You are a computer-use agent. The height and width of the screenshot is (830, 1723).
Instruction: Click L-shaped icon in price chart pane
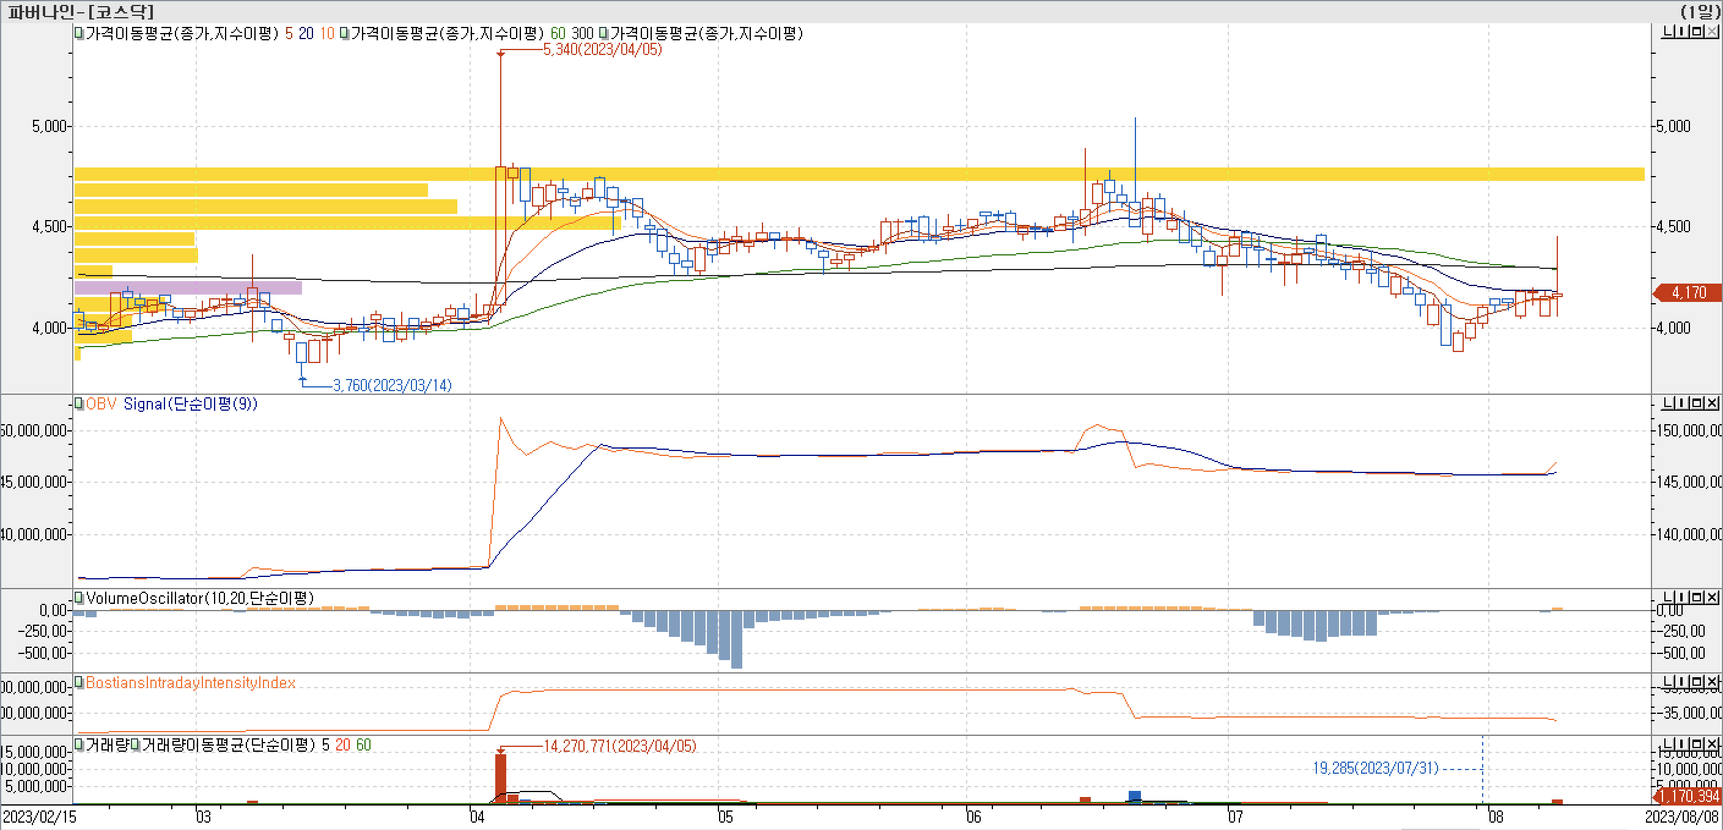pyautogui.click(x=1667, y=32)
